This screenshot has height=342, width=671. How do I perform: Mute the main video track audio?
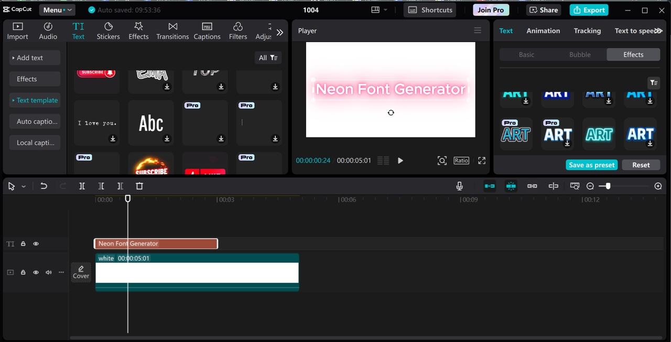coord(49,272)
